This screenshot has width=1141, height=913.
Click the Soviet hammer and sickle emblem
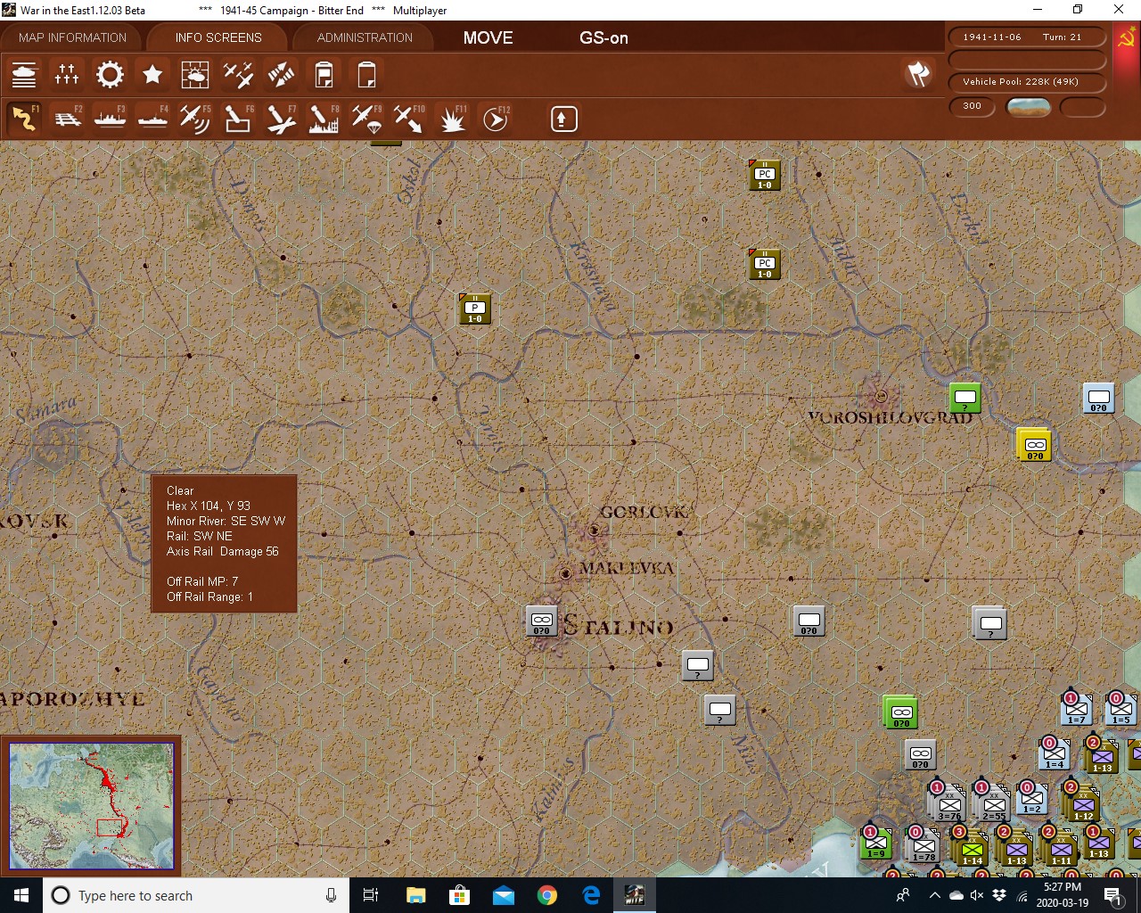[x=1127, y=37]
